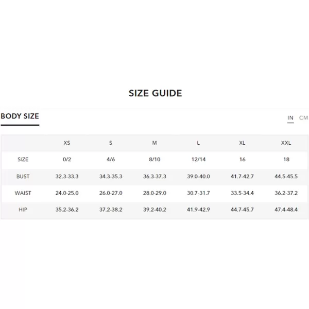
Task: Click the hip value 47.4-48.4
Action: click(286, 210)
